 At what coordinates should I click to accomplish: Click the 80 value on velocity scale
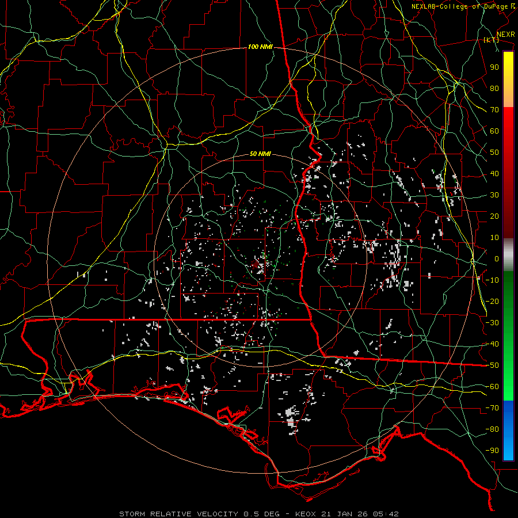494,89
